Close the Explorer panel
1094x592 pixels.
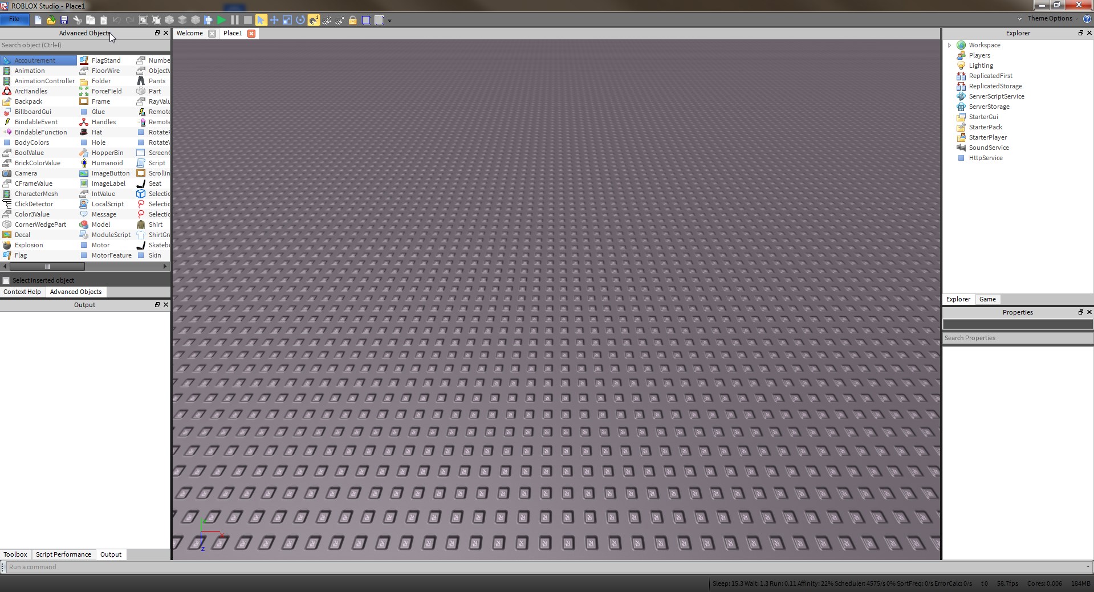click(1089, 33)
